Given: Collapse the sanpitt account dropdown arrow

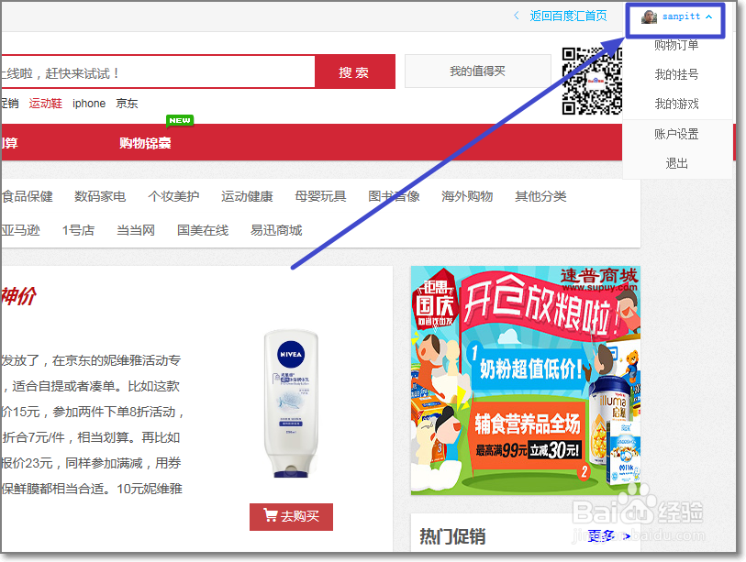Looking at the screenshot, I should point(709,17).
